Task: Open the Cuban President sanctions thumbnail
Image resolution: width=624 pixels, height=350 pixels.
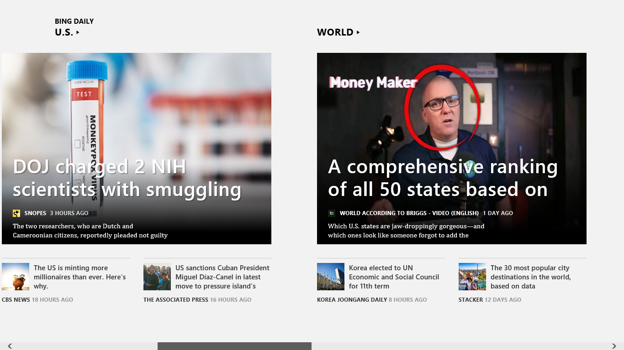Action: (157, 277)
